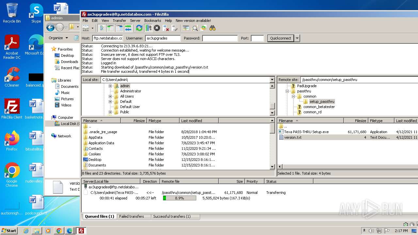This screenshot has width=418, height=235.
Task: Expand All Users folder in local tree
Action: [x=110, y=96]
